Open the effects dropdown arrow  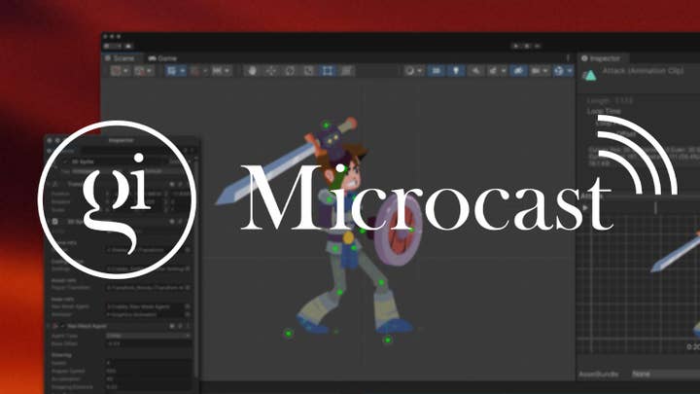click(504, 71)
